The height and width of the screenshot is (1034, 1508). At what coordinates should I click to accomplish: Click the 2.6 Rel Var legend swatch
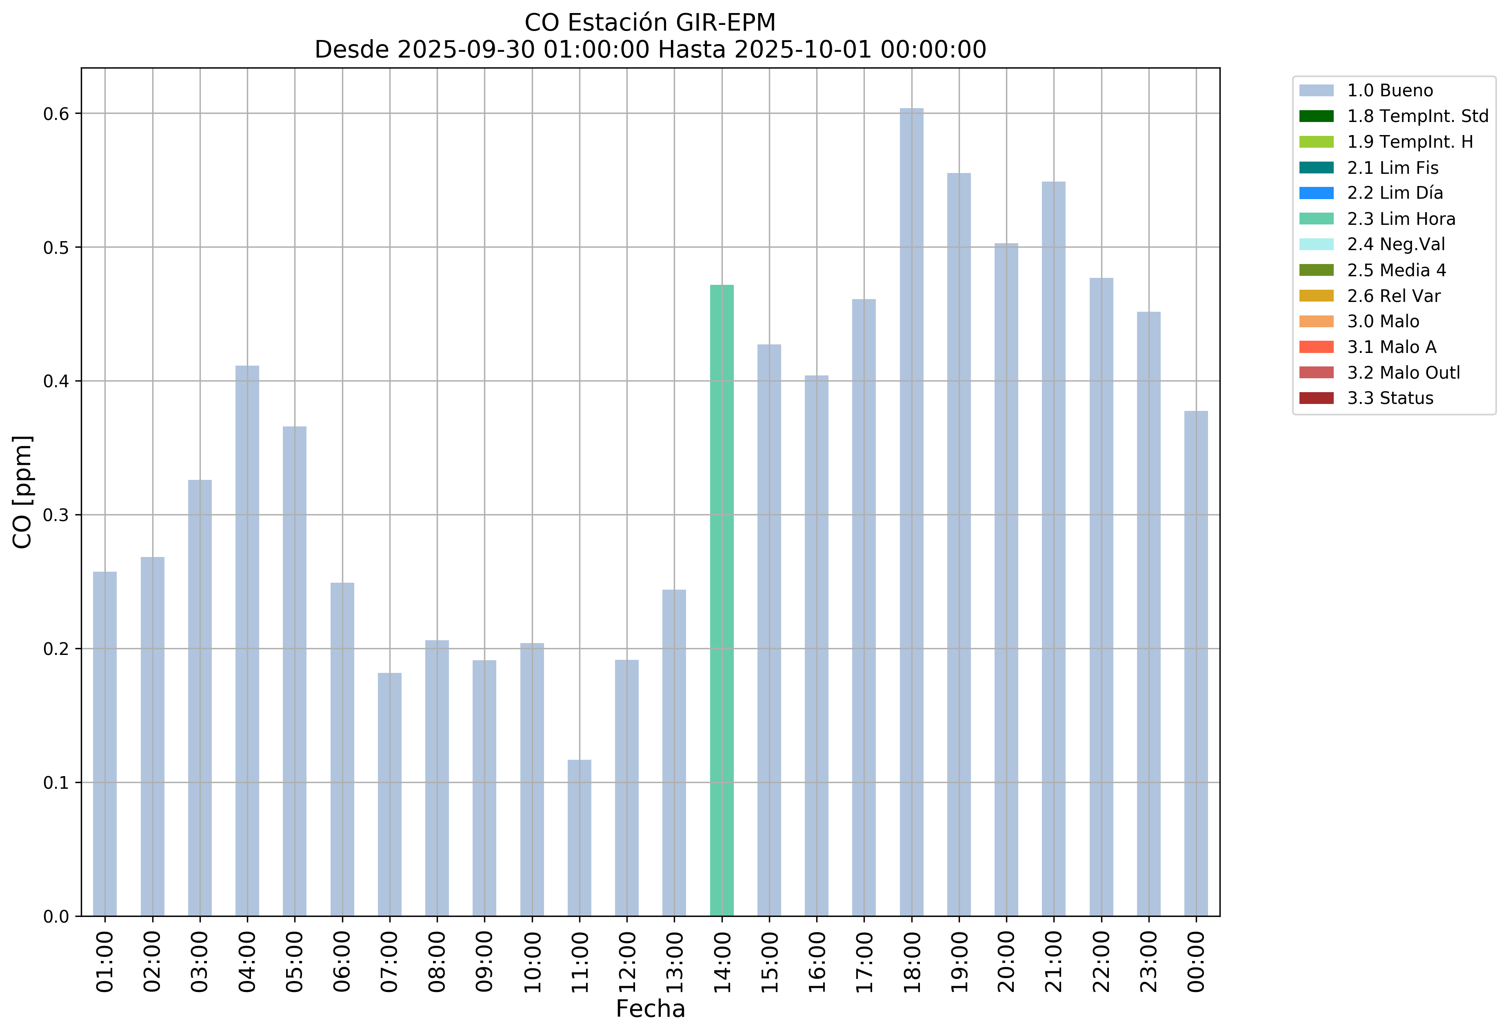click(1316, 296)
